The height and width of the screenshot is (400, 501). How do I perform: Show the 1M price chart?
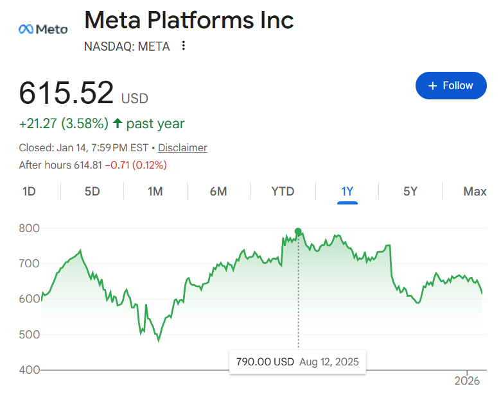pos(155,191)
